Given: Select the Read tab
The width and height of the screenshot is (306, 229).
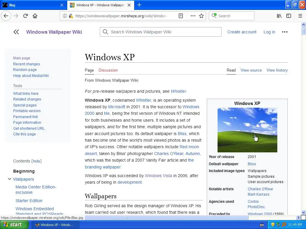Looking at the screenshot, I should [x=231, y=70].
